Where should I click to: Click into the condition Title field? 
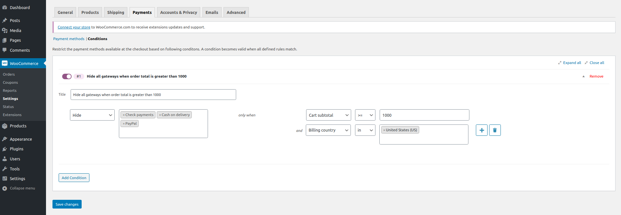153,95
